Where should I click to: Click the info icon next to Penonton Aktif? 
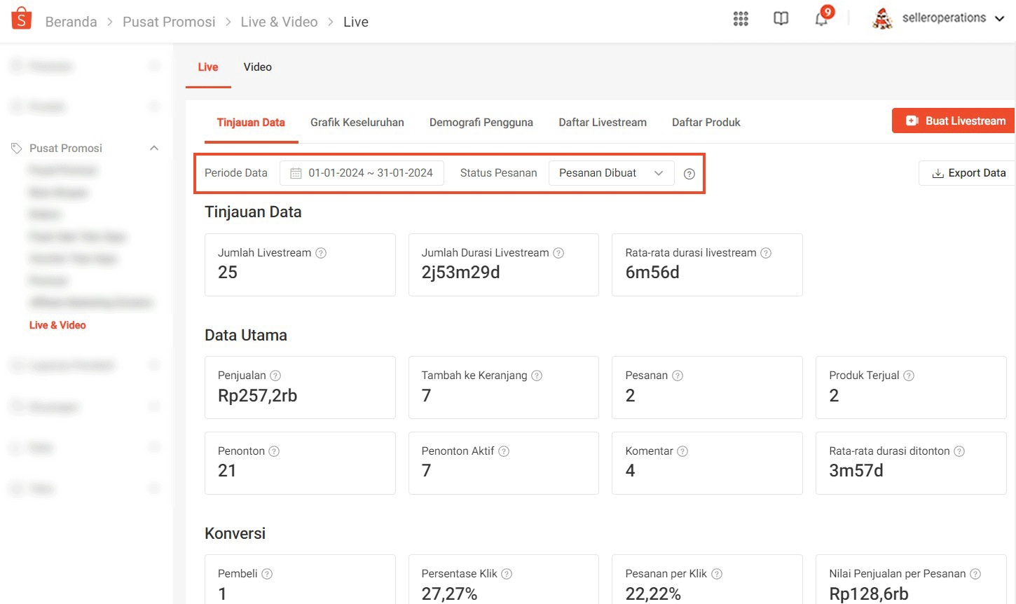504,451
